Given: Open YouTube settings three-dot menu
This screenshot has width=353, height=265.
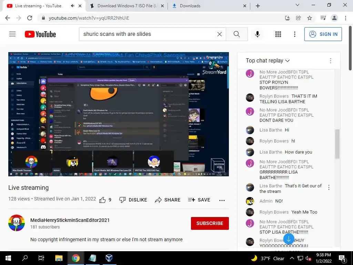Looking at the screenshot, I should 294,34.
